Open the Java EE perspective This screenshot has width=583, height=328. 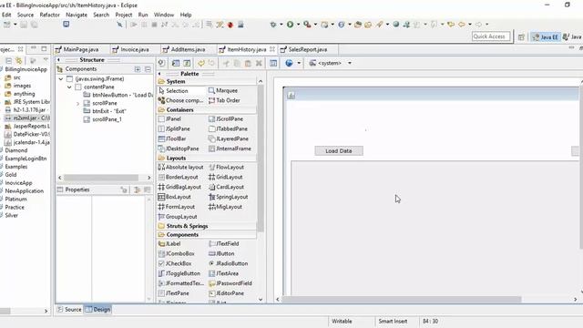[546, 36]
